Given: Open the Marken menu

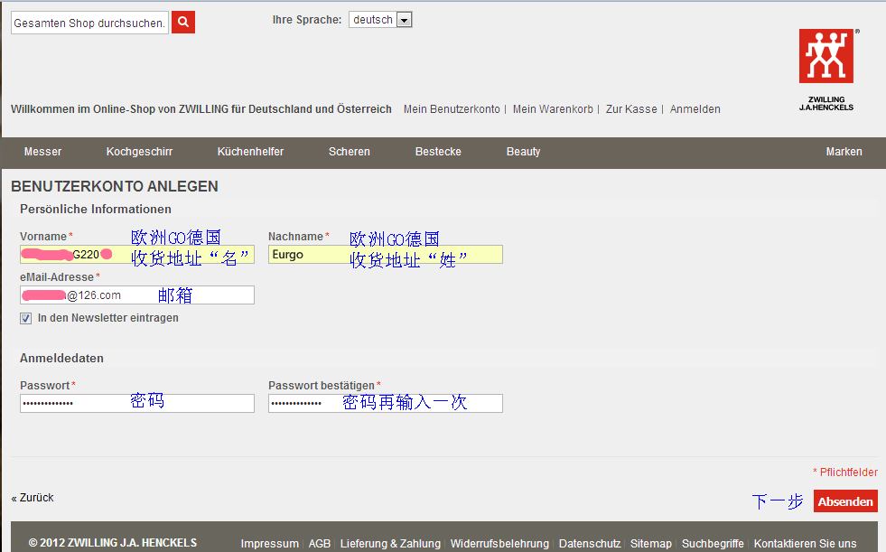Looking at the screenshot, I should pyautogui.click(x=844, y=152).
